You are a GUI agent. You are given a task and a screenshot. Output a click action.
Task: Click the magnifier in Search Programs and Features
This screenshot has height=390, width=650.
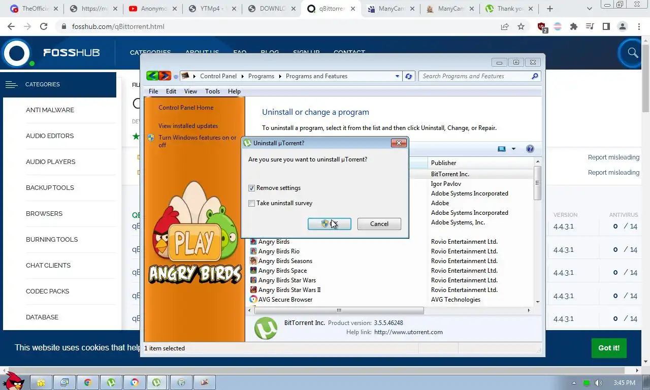click(x=535, y=76)
